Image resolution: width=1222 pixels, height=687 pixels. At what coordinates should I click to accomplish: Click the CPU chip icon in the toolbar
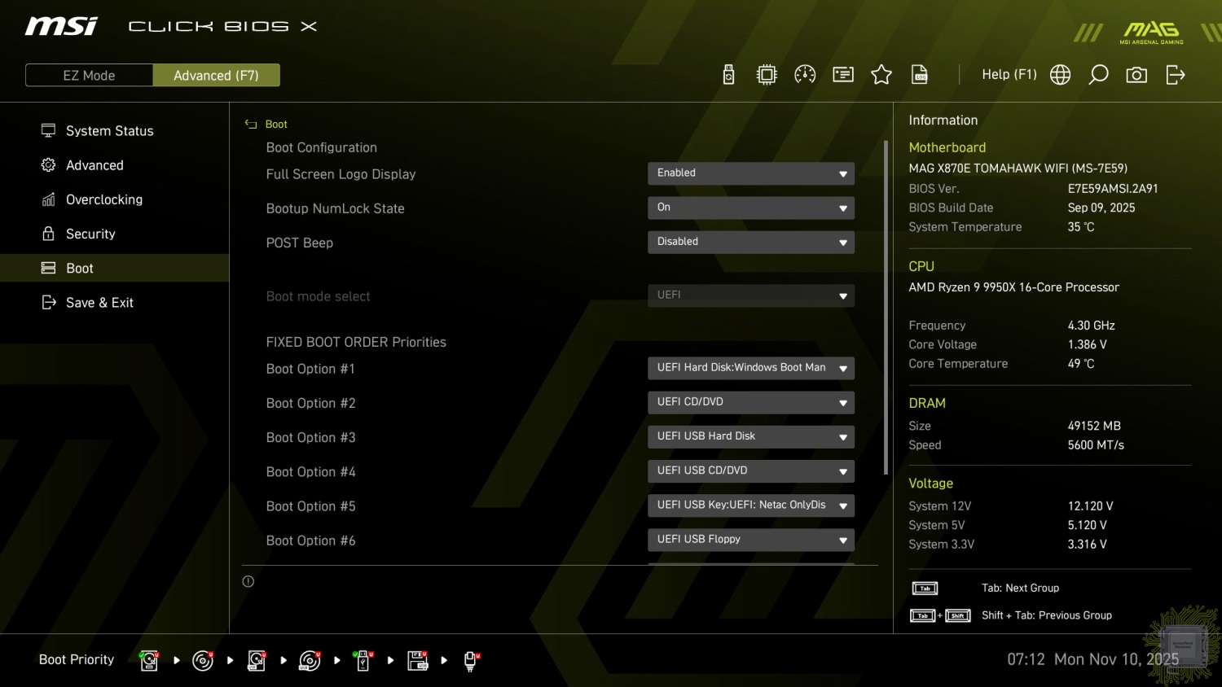tap(767, 75)
